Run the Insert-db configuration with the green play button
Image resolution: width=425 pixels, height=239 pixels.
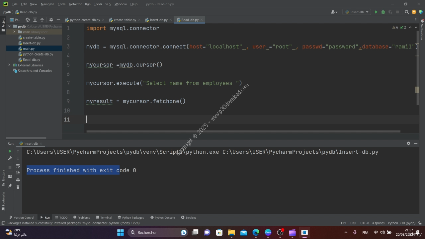[x=376, y=12]
